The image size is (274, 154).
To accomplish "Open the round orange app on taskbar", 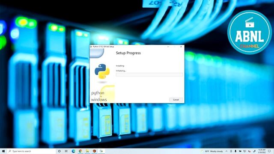I will point(94,151).
